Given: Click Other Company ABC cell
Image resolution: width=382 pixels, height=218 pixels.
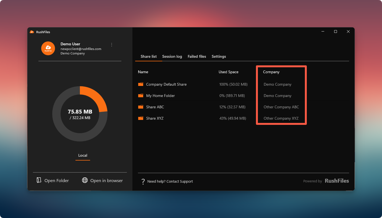Looking at the screenshot, I should pyautogui.click(x=281, y=107).
